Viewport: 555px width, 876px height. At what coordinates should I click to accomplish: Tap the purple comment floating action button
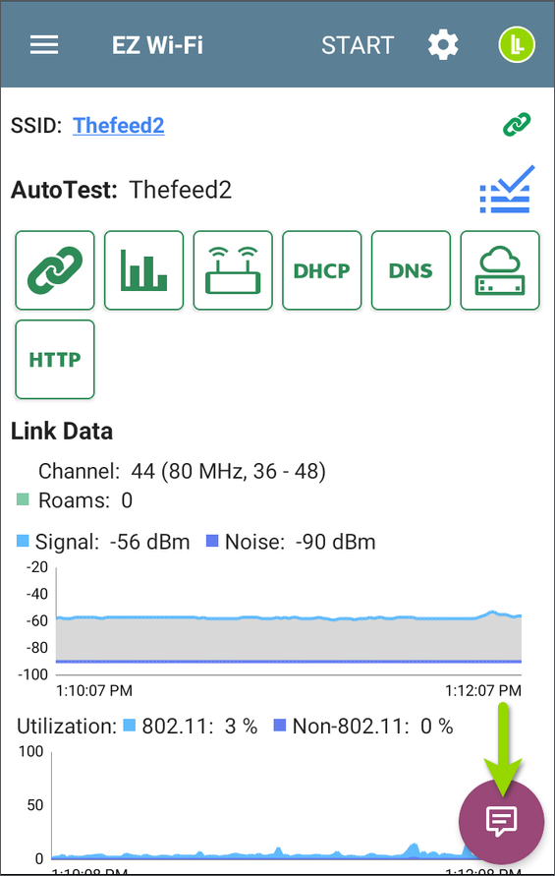tap(501, 821)
